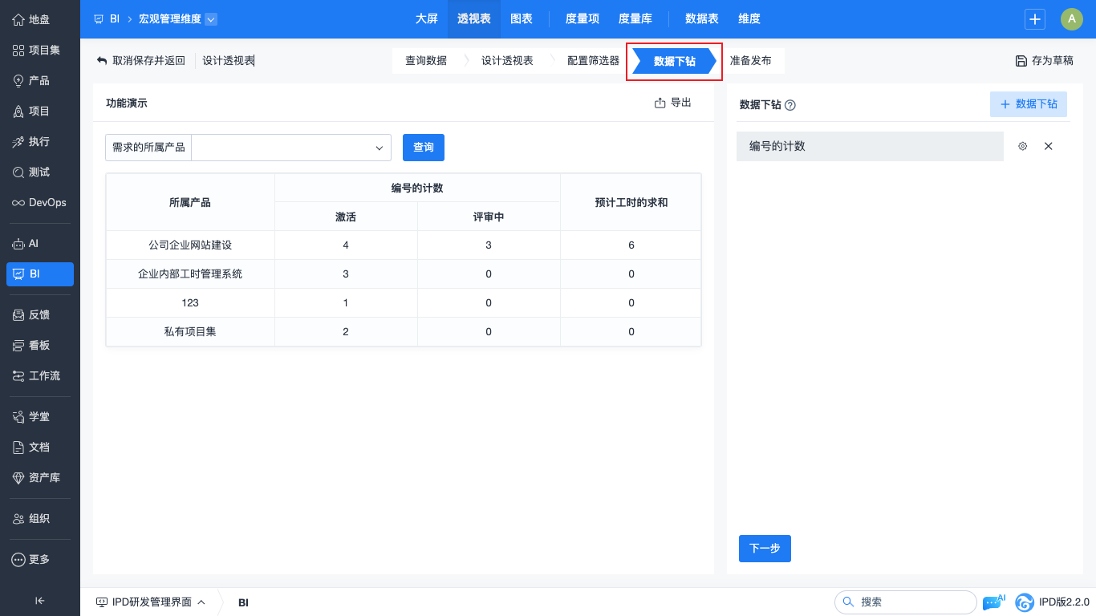
Task: Click the help question mark beside 数据下钻
Action: (x=790, y=105)
